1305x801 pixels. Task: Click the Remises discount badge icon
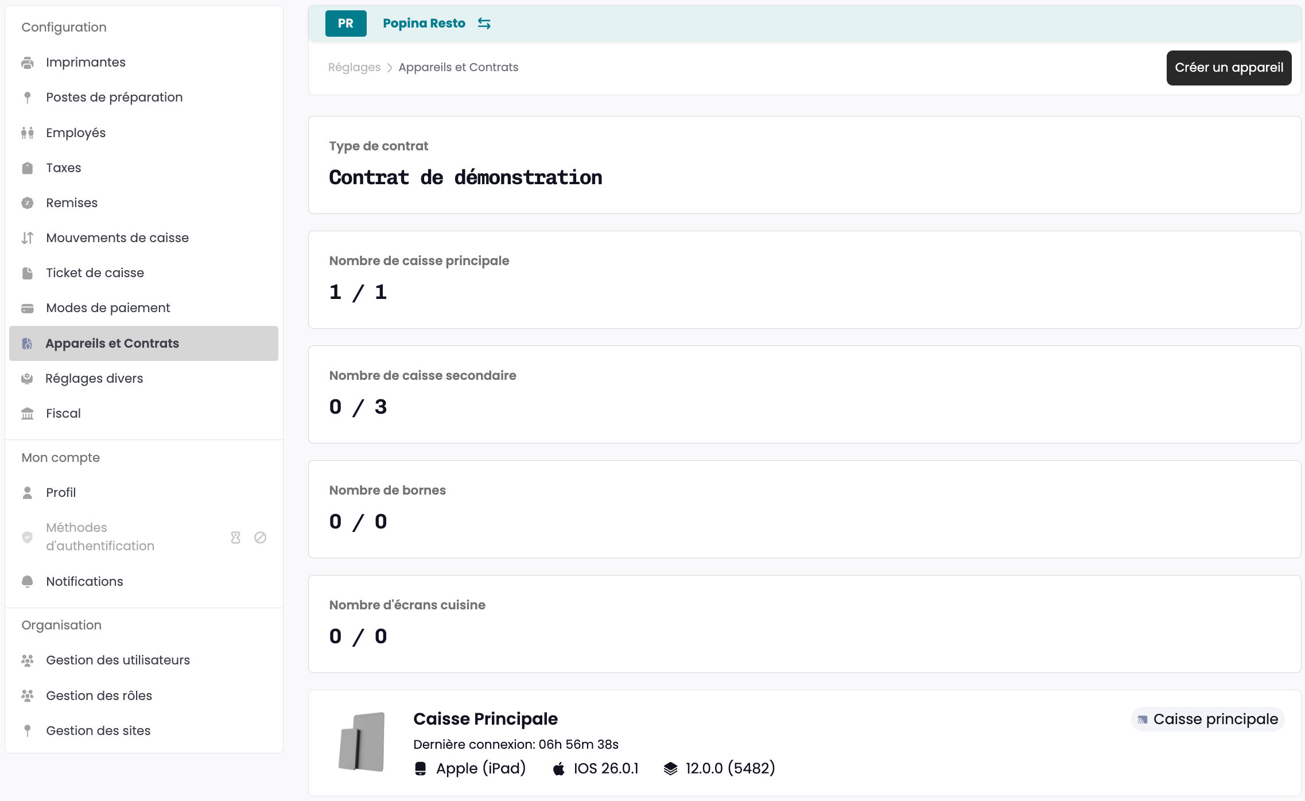pos(27,203)
